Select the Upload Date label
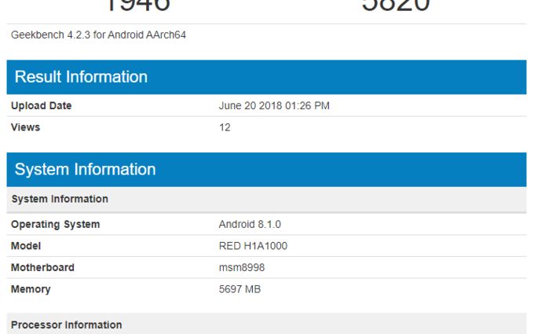The height and width of the screenshot is (334, 534). point(41,106)
